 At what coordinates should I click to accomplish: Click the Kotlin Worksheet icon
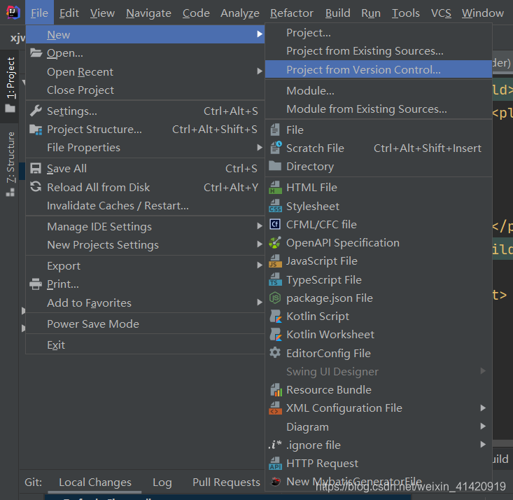[x=276, y=334]
